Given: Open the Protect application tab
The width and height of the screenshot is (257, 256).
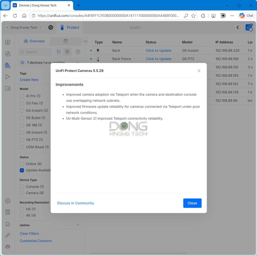Looking at the screenshot, I should pos(70,27).
